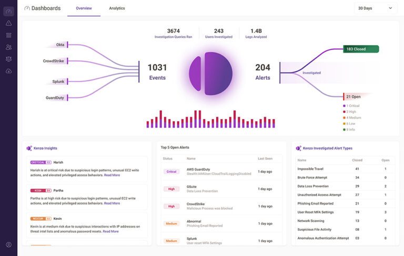Screen dimensions: 404x256
Task: Select the 21 Open alerts label
Action: 353,97
